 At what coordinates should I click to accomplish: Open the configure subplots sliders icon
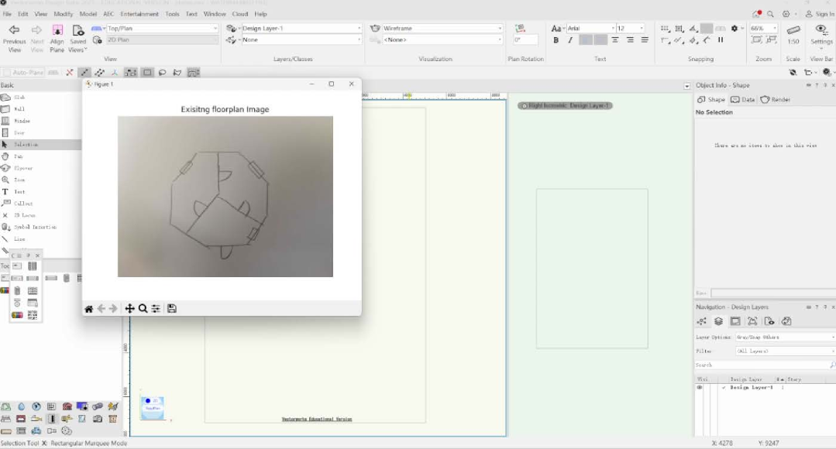pos(156,309)
